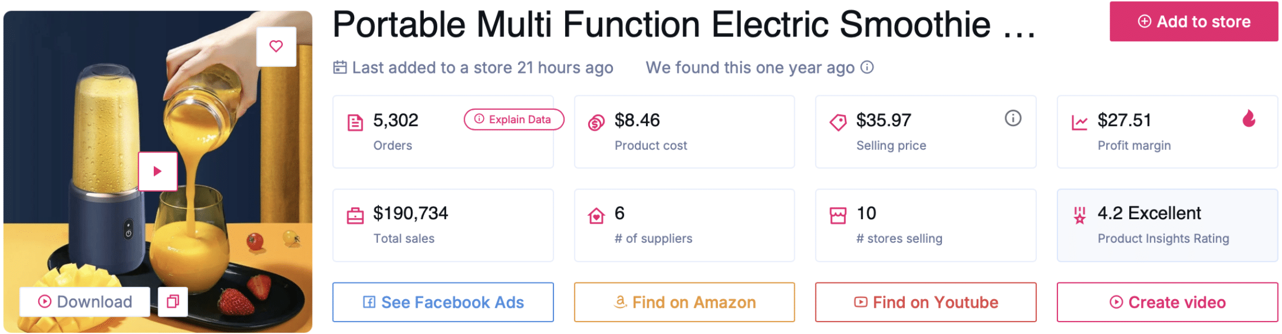Viewport: 1282px width, 334px height.
Task: Click the Total sales briefcase icon
Action: tap(355, 216)
